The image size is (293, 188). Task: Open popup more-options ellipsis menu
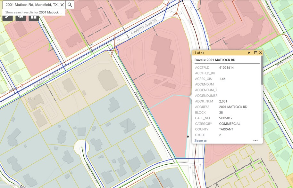(255, 141)
